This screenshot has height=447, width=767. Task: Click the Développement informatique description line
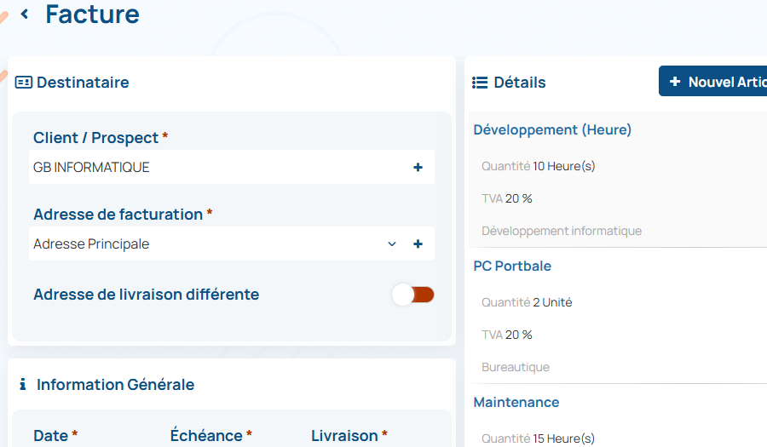pyautogui.click(x=562, y=231)
